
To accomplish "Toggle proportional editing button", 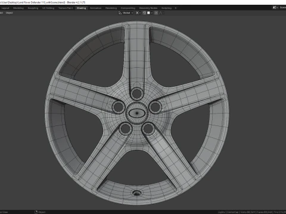I will pos(156,13).
